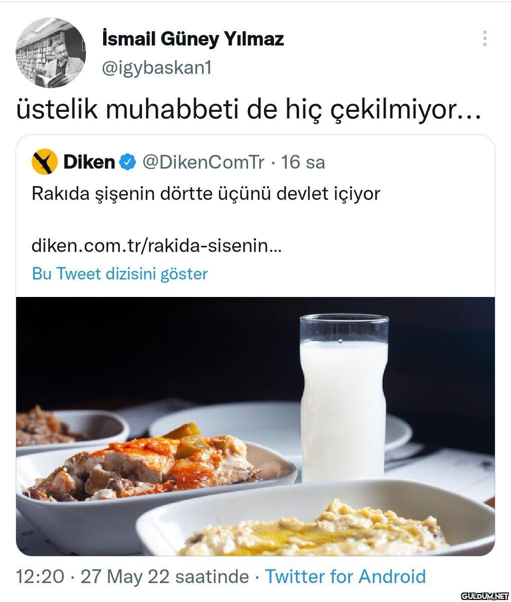Click the 'Twitter for Android' source link
This screenshot has height=602, width=511.
(345, 576)
